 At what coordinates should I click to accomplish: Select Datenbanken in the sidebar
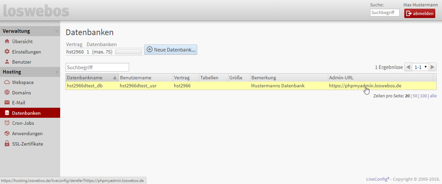click(26, 113)
